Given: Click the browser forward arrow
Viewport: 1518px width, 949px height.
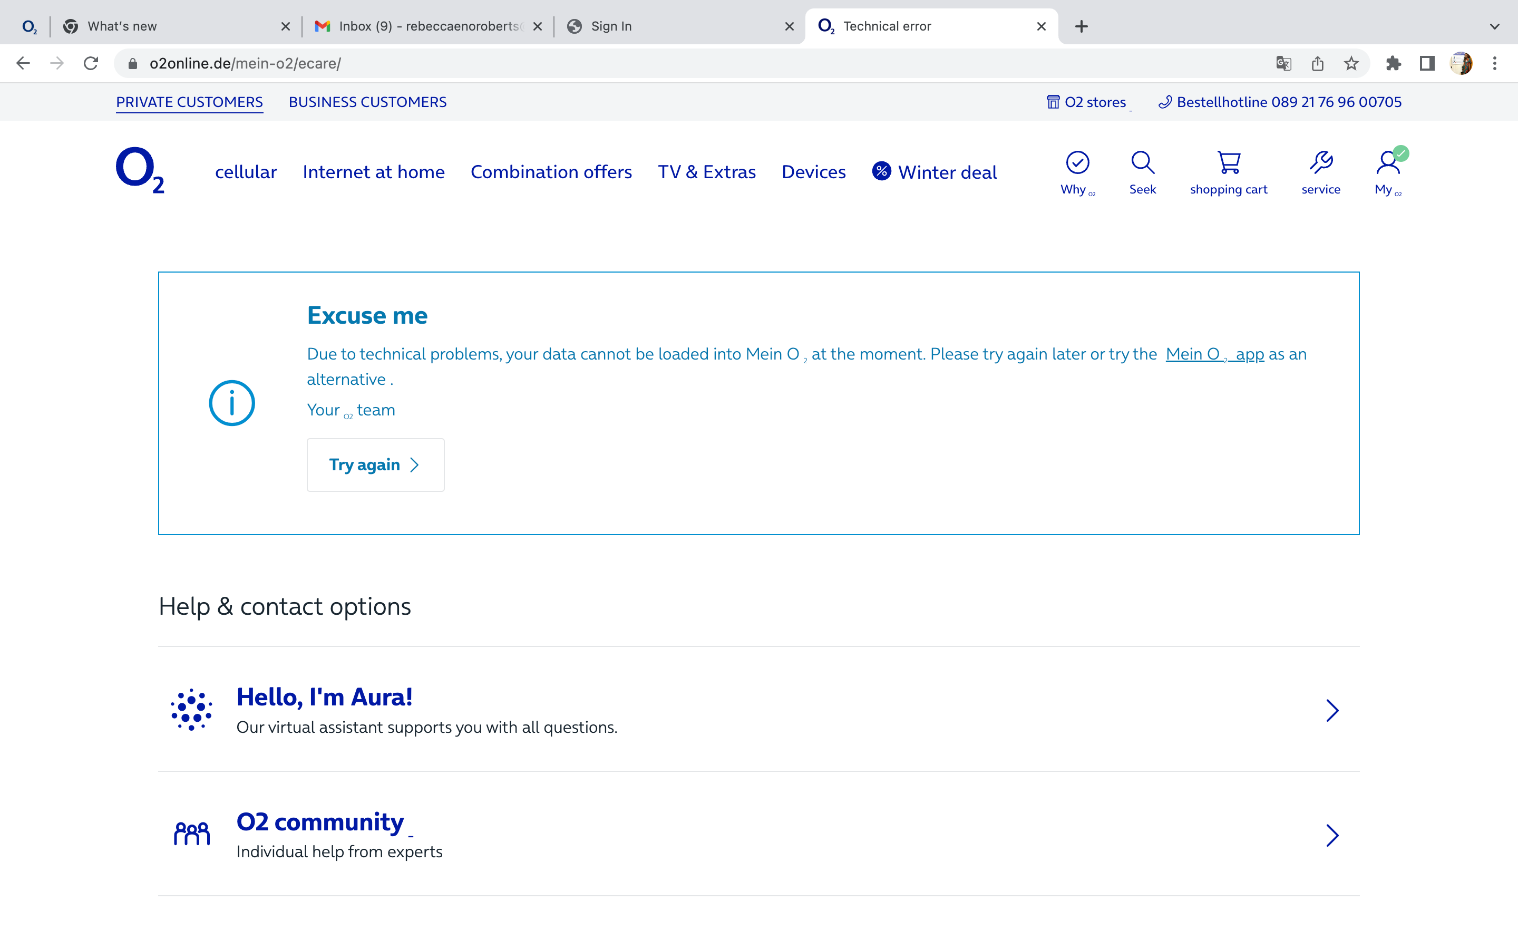Looking at the screenshot, I should pos(57,63).
